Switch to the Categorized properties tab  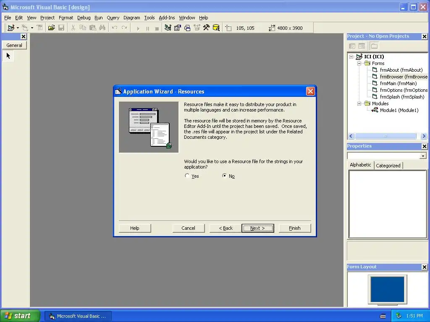click(x=388, y=165)
